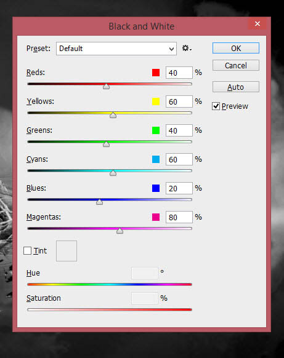
Task: Click the OK button
Action: tap(236, 48)
